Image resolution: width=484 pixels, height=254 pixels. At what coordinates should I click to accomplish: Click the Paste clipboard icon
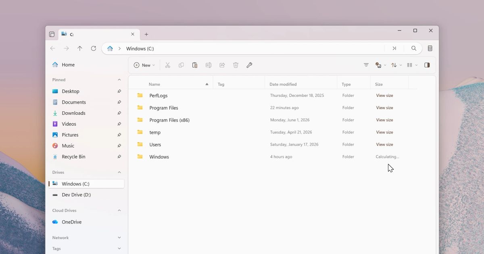tap(195, 65)
